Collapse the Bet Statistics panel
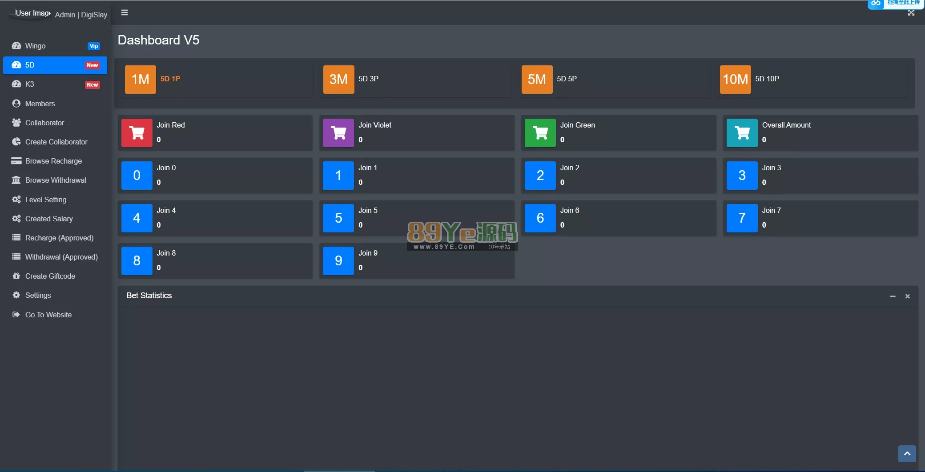 click(x=892, y=296)
